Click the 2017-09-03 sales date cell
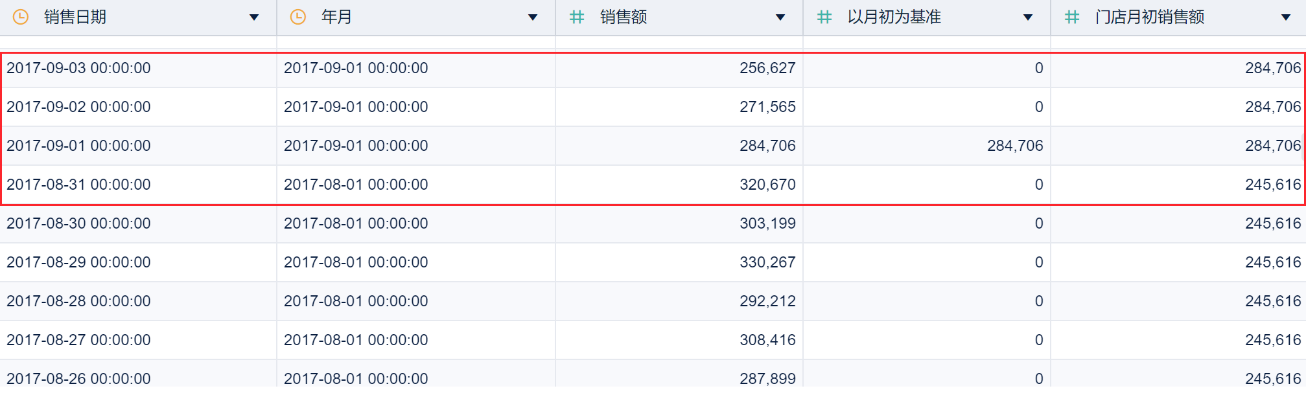1306x395 pixels. tap(78, 68)
